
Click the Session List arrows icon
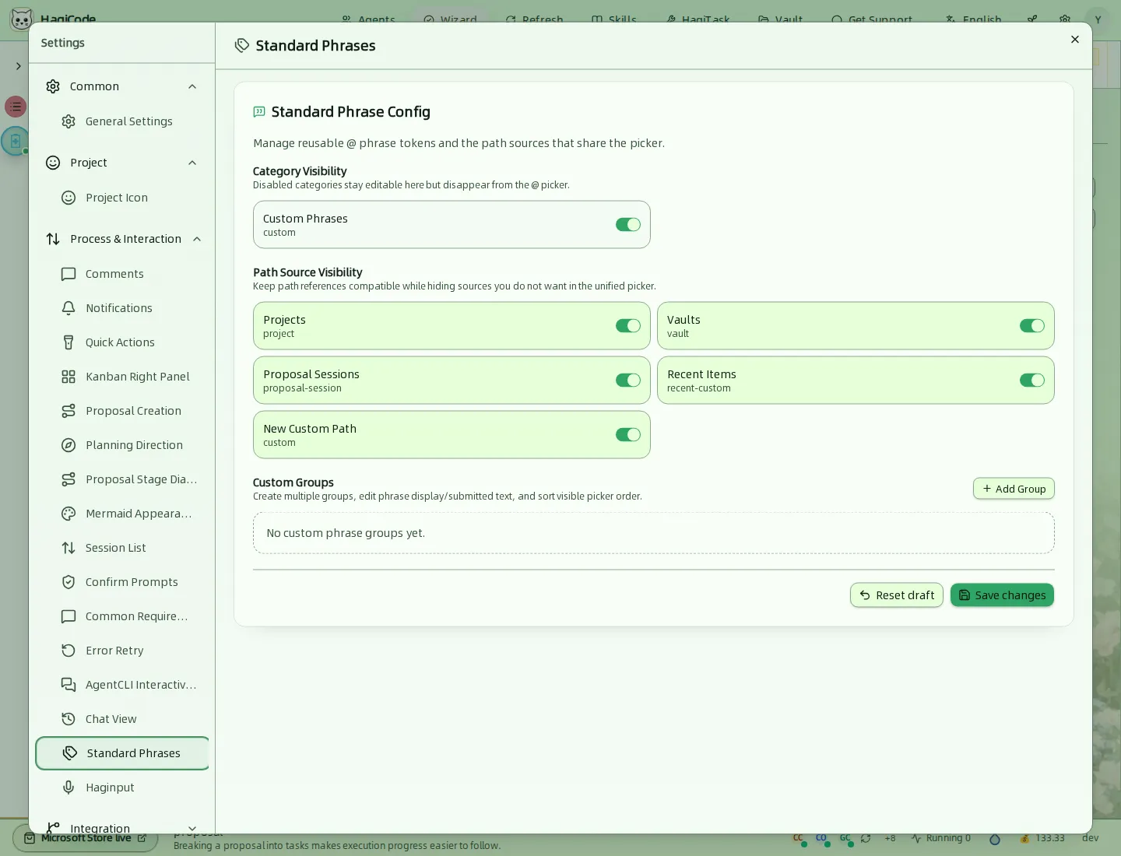(69, 548)
